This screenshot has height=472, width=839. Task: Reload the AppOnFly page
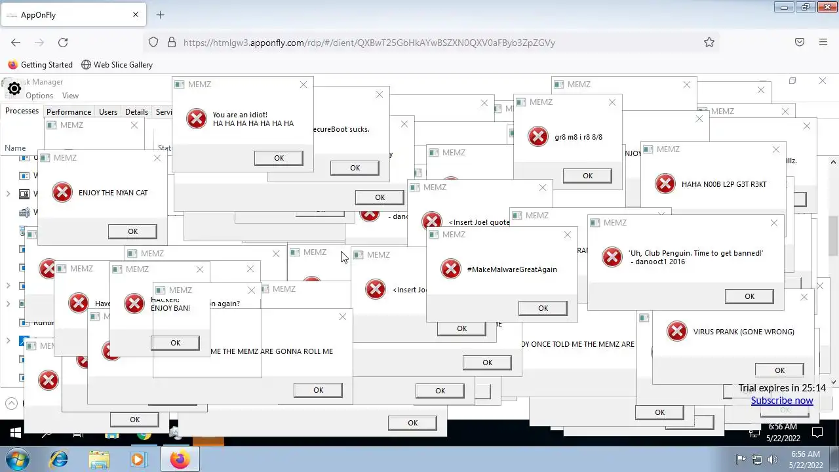(x=63, y=42)
